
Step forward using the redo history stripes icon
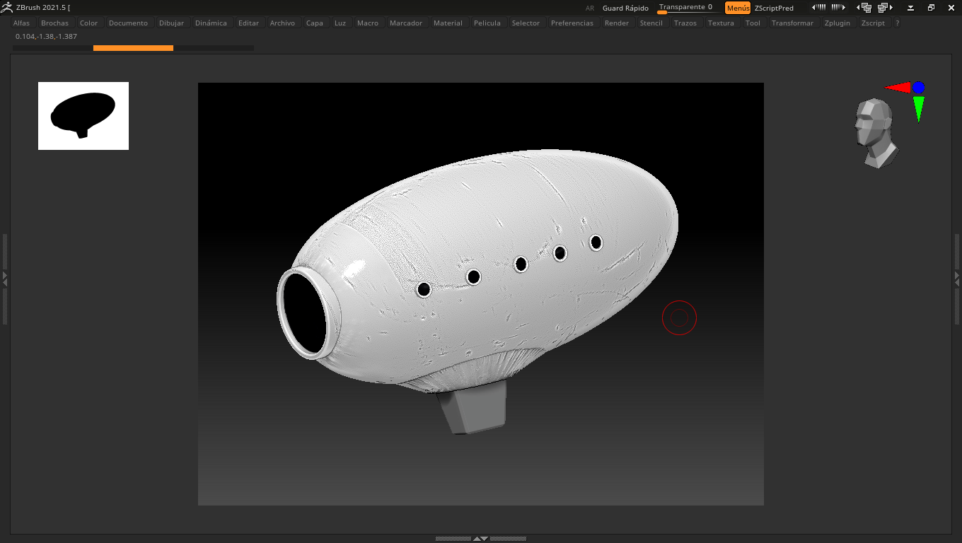pos(839,7)
